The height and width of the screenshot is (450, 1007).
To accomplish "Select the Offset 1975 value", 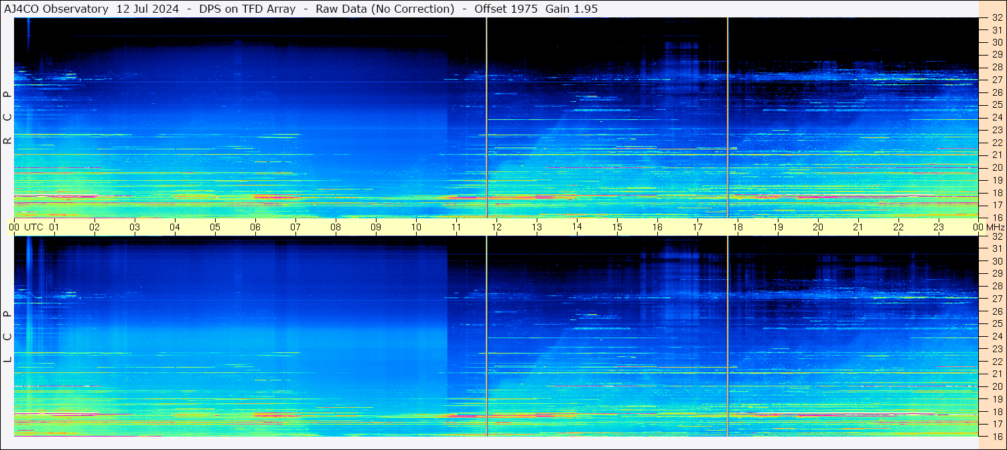I will (x=507, y=9).
